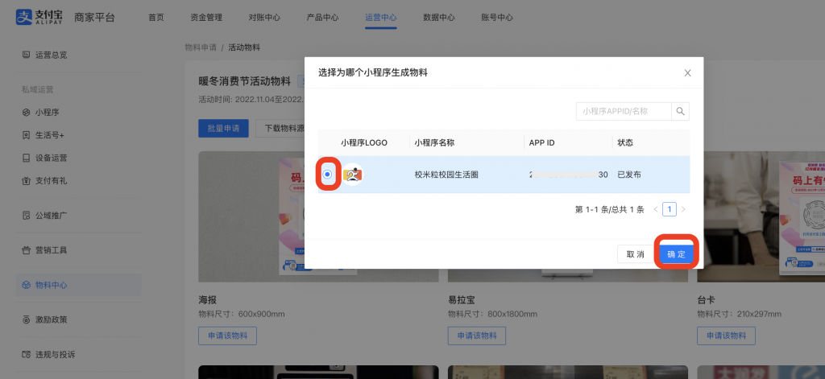The image size is (825, 379).
Task: Click the 确定 button in the dialog
Action: (677, 254)
